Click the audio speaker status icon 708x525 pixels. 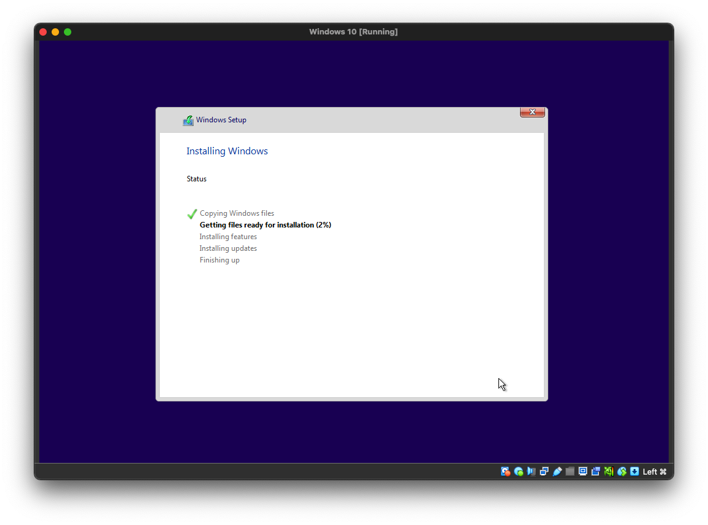[x=532, y=472]
